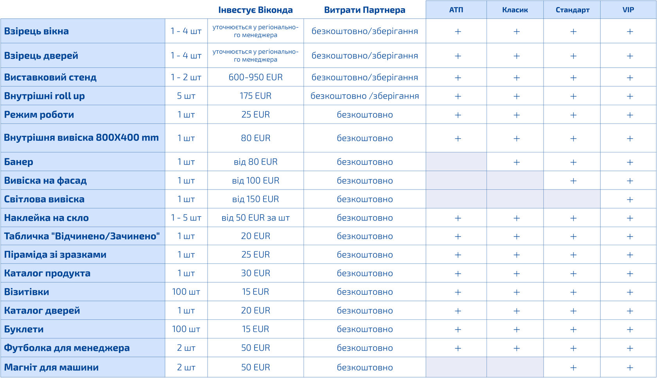Viewport: 657px width, 378px height.
Task: Click the Стандарт plus mark for Магніт для машини
Action: click(x=573, y=367)
